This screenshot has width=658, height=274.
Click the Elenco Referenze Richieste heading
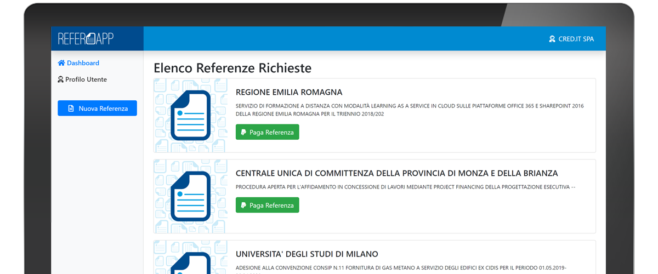click(x=232, y=68)
